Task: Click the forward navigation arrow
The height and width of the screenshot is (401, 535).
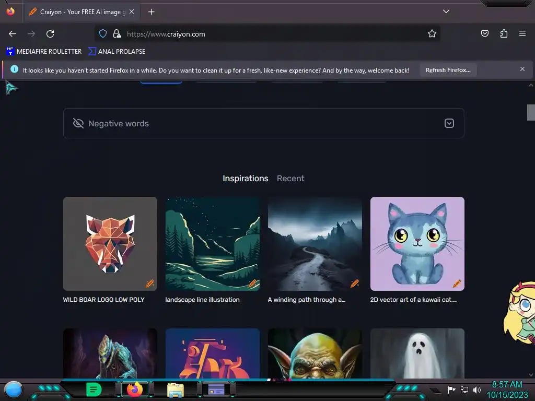Action: 31,34
